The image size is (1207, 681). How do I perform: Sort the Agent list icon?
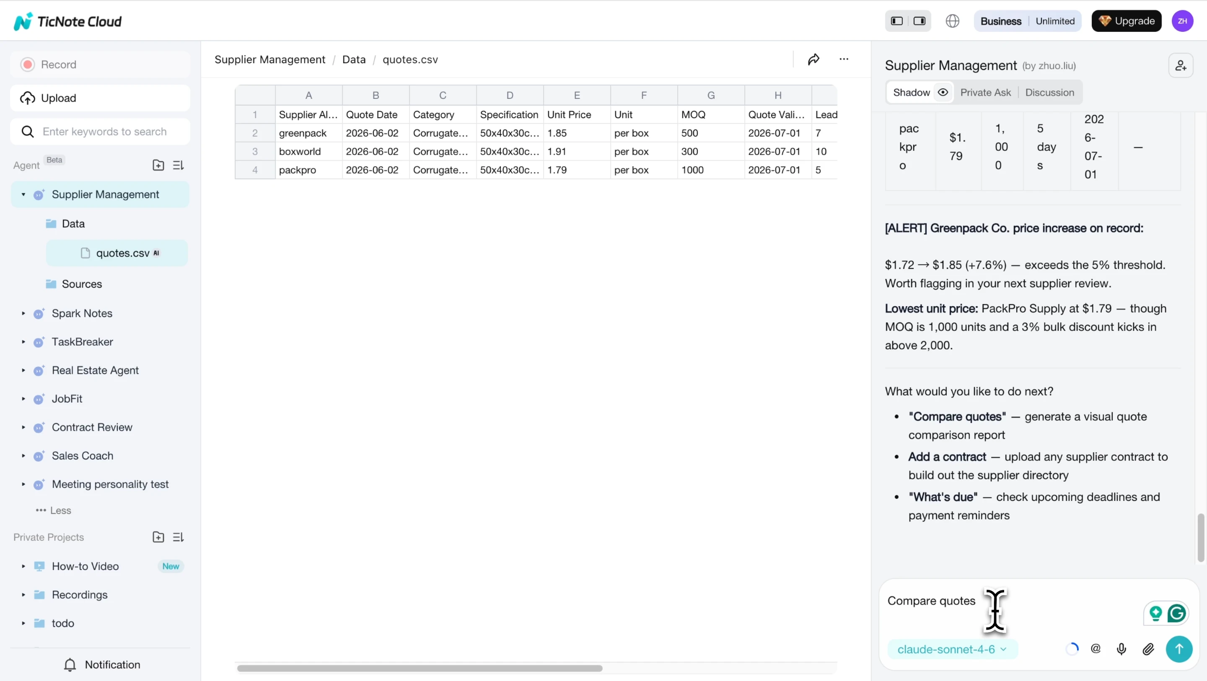pos(178,165)
